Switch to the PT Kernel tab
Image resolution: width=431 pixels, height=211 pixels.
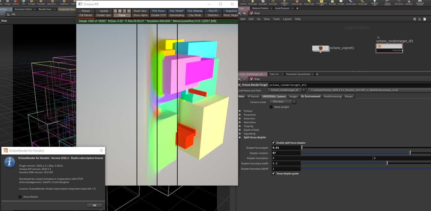[253, 96]
